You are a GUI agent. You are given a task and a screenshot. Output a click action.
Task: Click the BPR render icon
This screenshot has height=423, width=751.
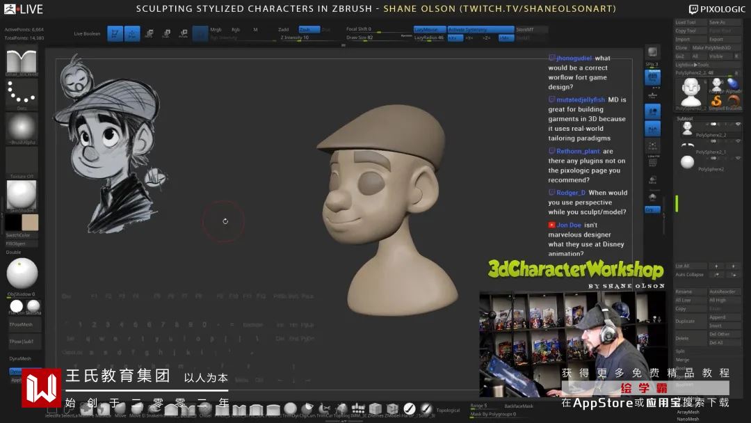point(652,53)
